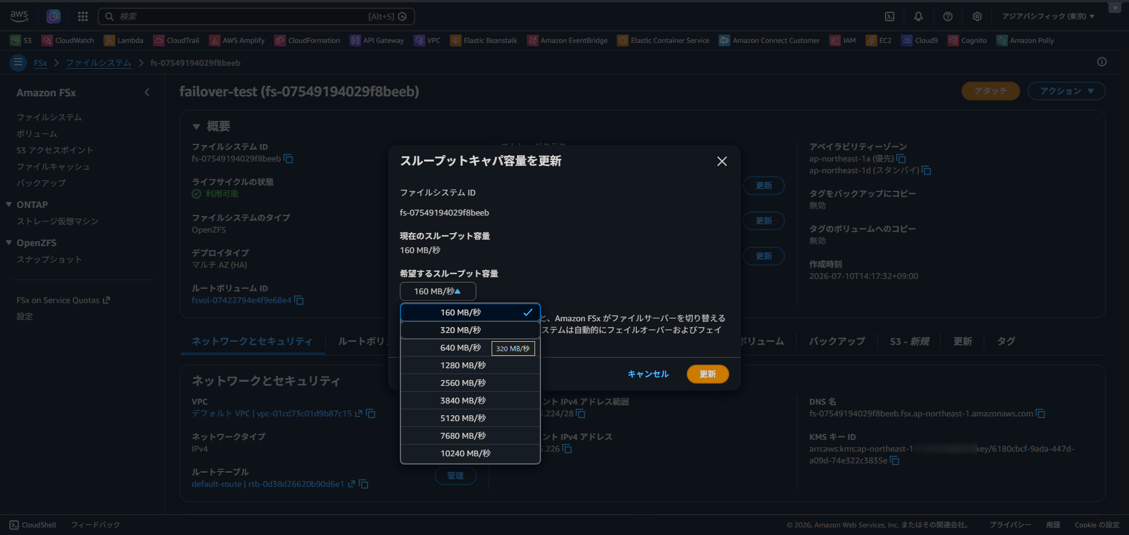
Task: Click the キャンセル button
Action: click(x=648, y=374)
